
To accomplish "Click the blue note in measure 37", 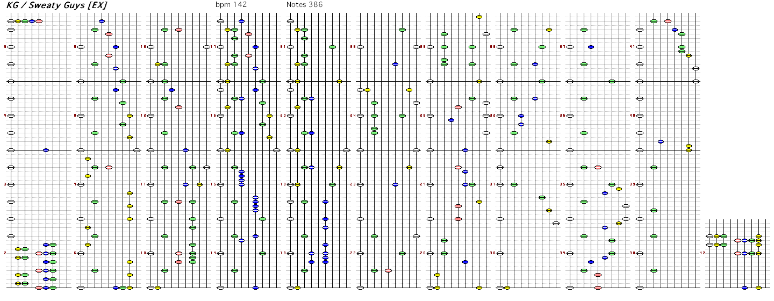I will 591,47.
